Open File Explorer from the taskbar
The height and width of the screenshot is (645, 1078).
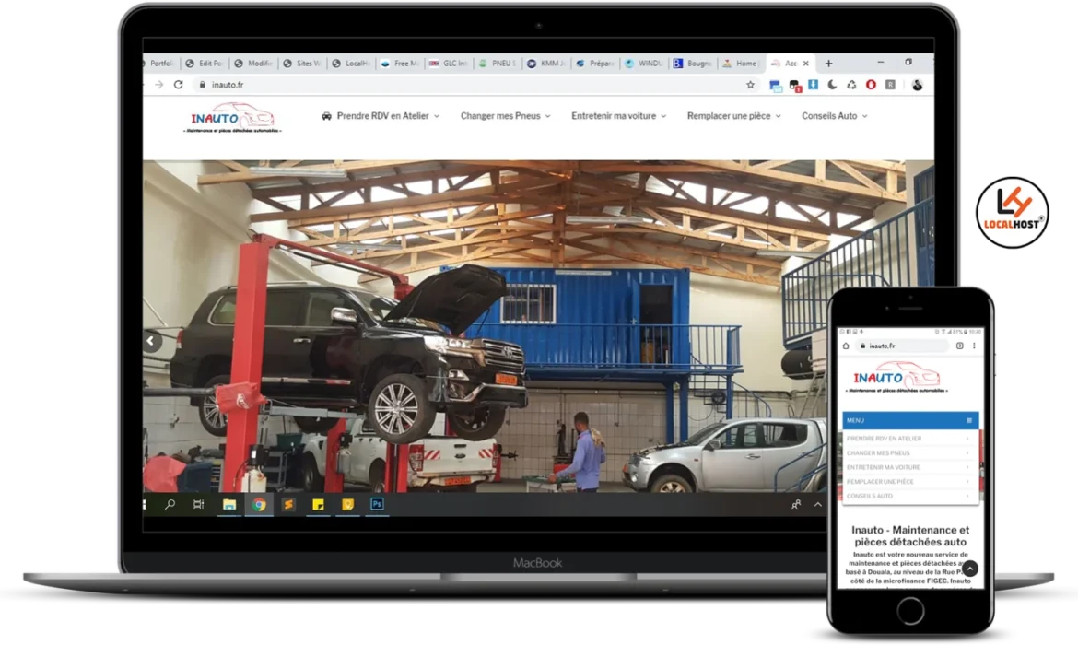(229, 505)
